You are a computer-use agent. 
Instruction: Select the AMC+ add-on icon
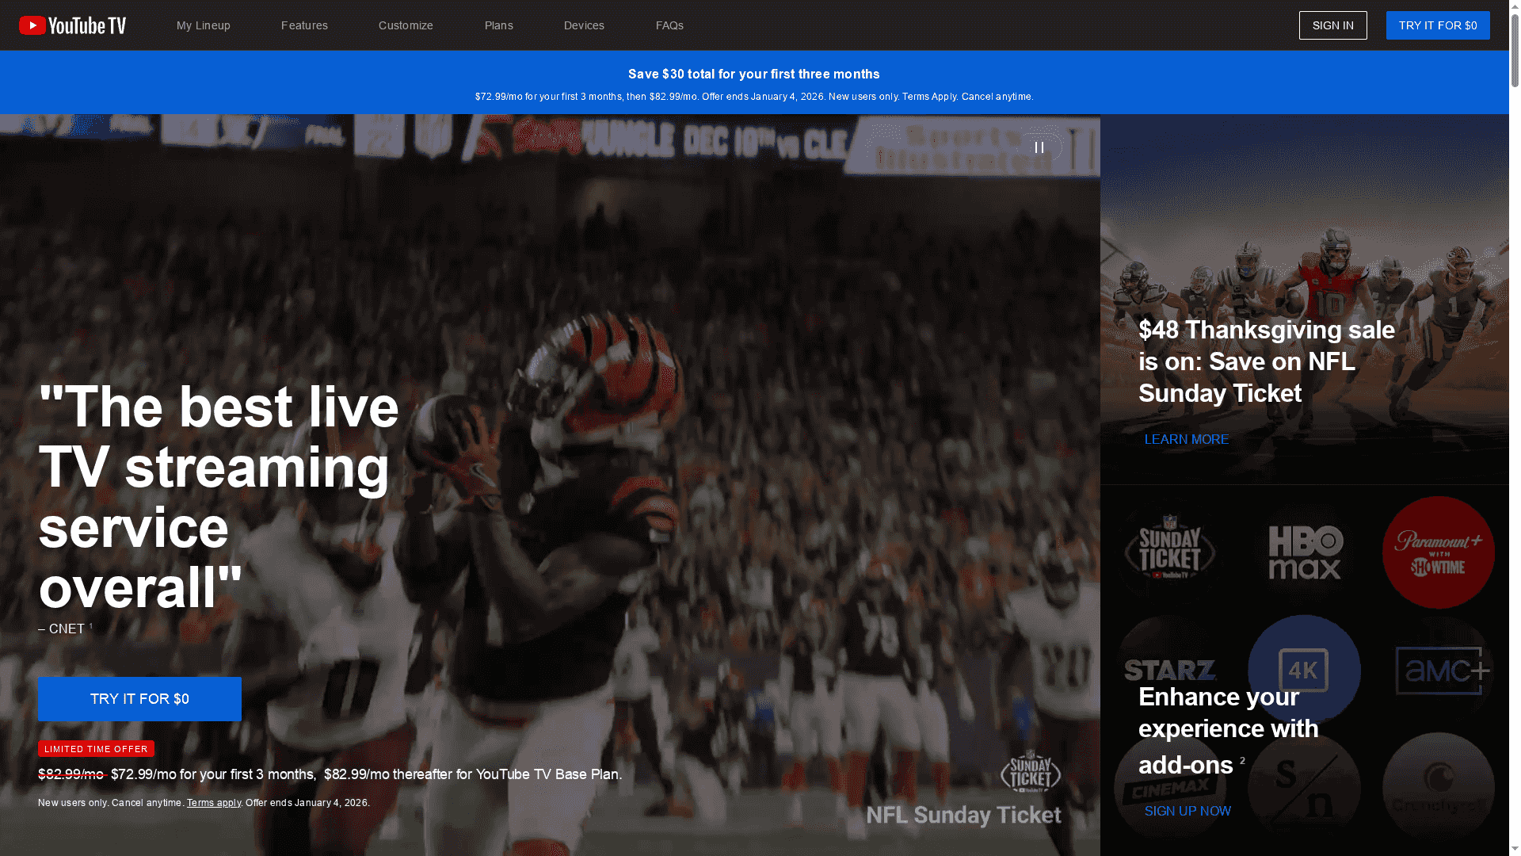pos(1438,670)
